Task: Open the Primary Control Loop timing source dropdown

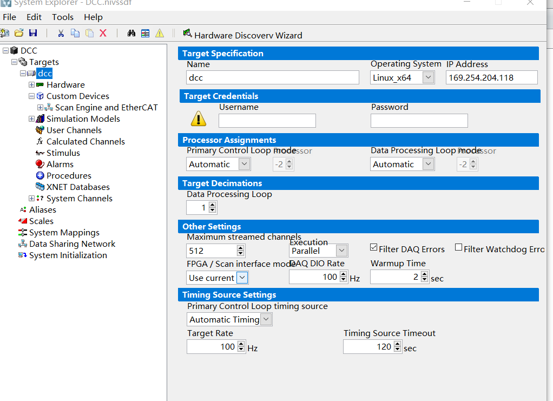Action: point(266,319)
